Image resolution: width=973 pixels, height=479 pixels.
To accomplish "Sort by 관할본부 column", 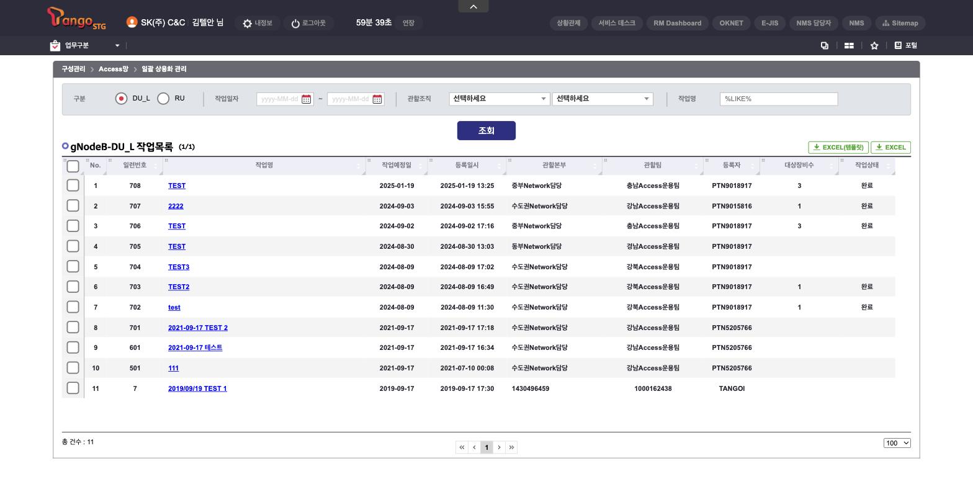I will pyautogui.click(x=554, y=166).
